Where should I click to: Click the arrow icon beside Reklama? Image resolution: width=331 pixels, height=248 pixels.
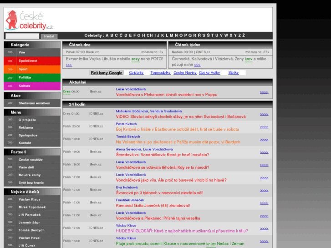coord(10,127)
